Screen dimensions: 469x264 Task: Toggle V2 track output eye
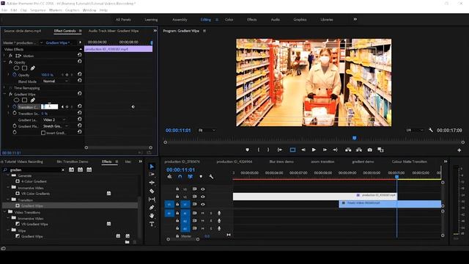coord(203,197)
